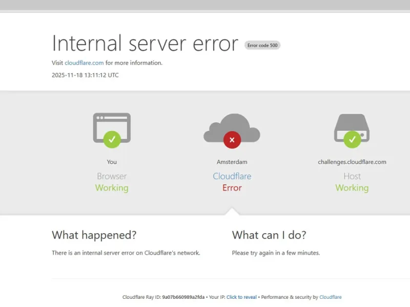The width and height of the screenshot is (410, 307).
Task: Click the Amsterdam location label
Action: pos(232,162)
